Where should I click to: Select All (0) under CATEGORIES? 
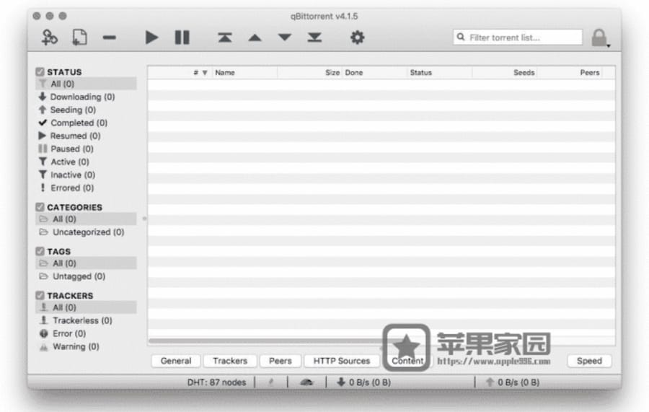coord(86,219)
